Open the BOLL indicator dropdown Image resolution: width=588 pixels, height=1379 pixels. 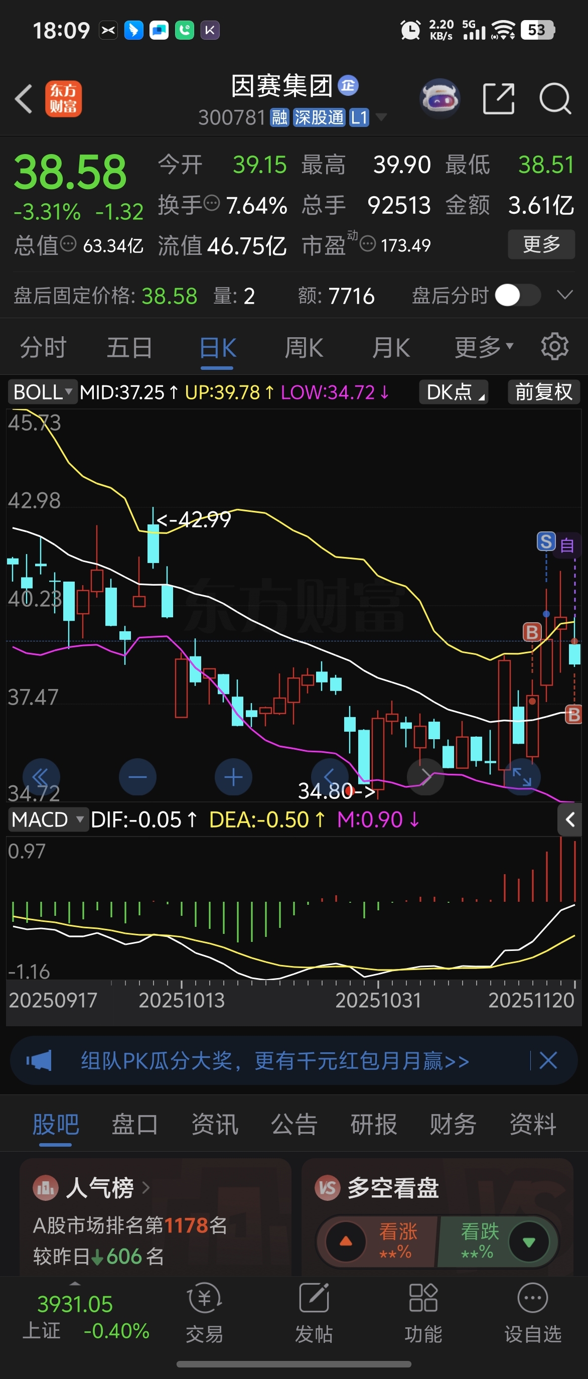coord(42,392)
